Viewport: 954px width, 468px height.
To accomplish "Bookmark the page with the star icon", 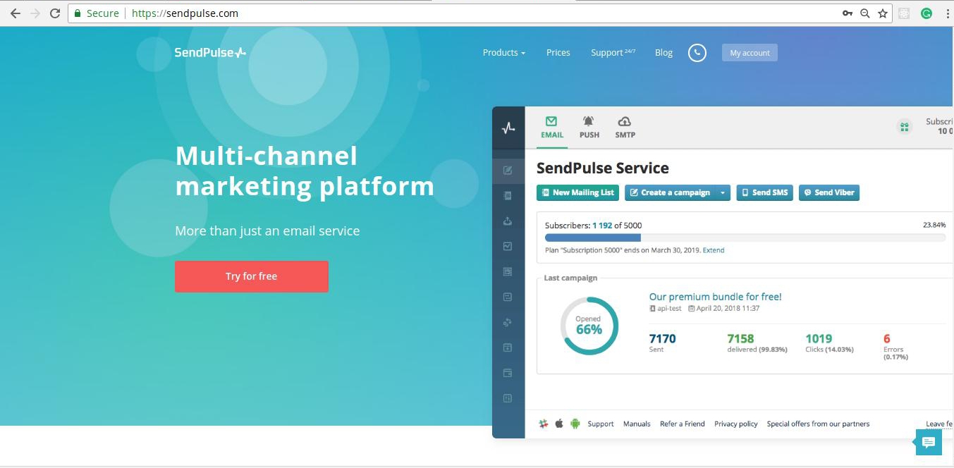I will point(883,13).
